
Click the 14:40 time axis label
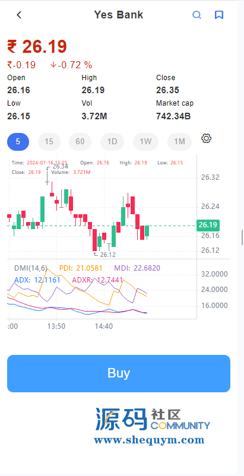pos(104,326)
